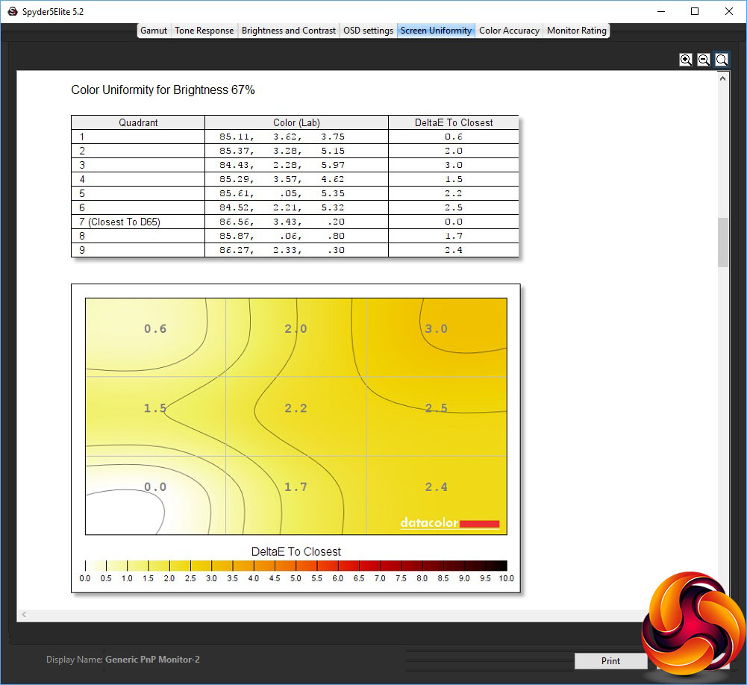This screenshot has height=685, width=747.
Task: Minimize the Spyder5Elite window
Action: 660,11
